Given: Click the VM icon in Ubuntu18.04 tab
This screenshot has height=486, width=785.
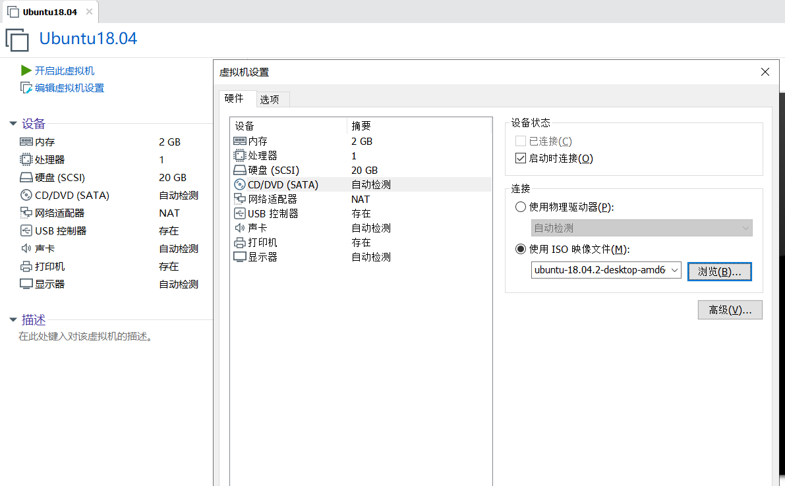Looking at the screenshot, I should pos(13,12).
